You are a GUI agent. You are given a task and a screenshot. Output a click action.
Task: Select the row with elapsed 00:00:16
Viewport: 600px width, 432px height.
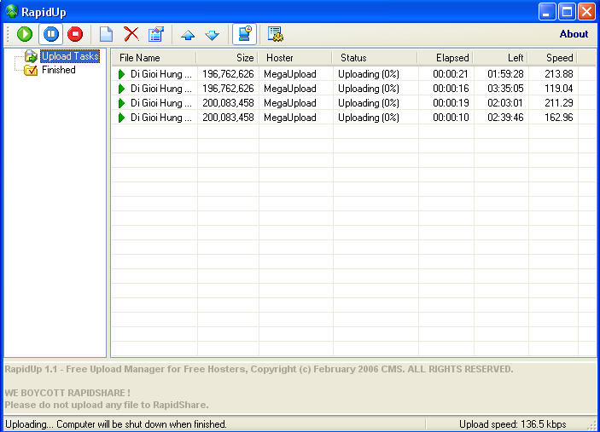[353, 89]
